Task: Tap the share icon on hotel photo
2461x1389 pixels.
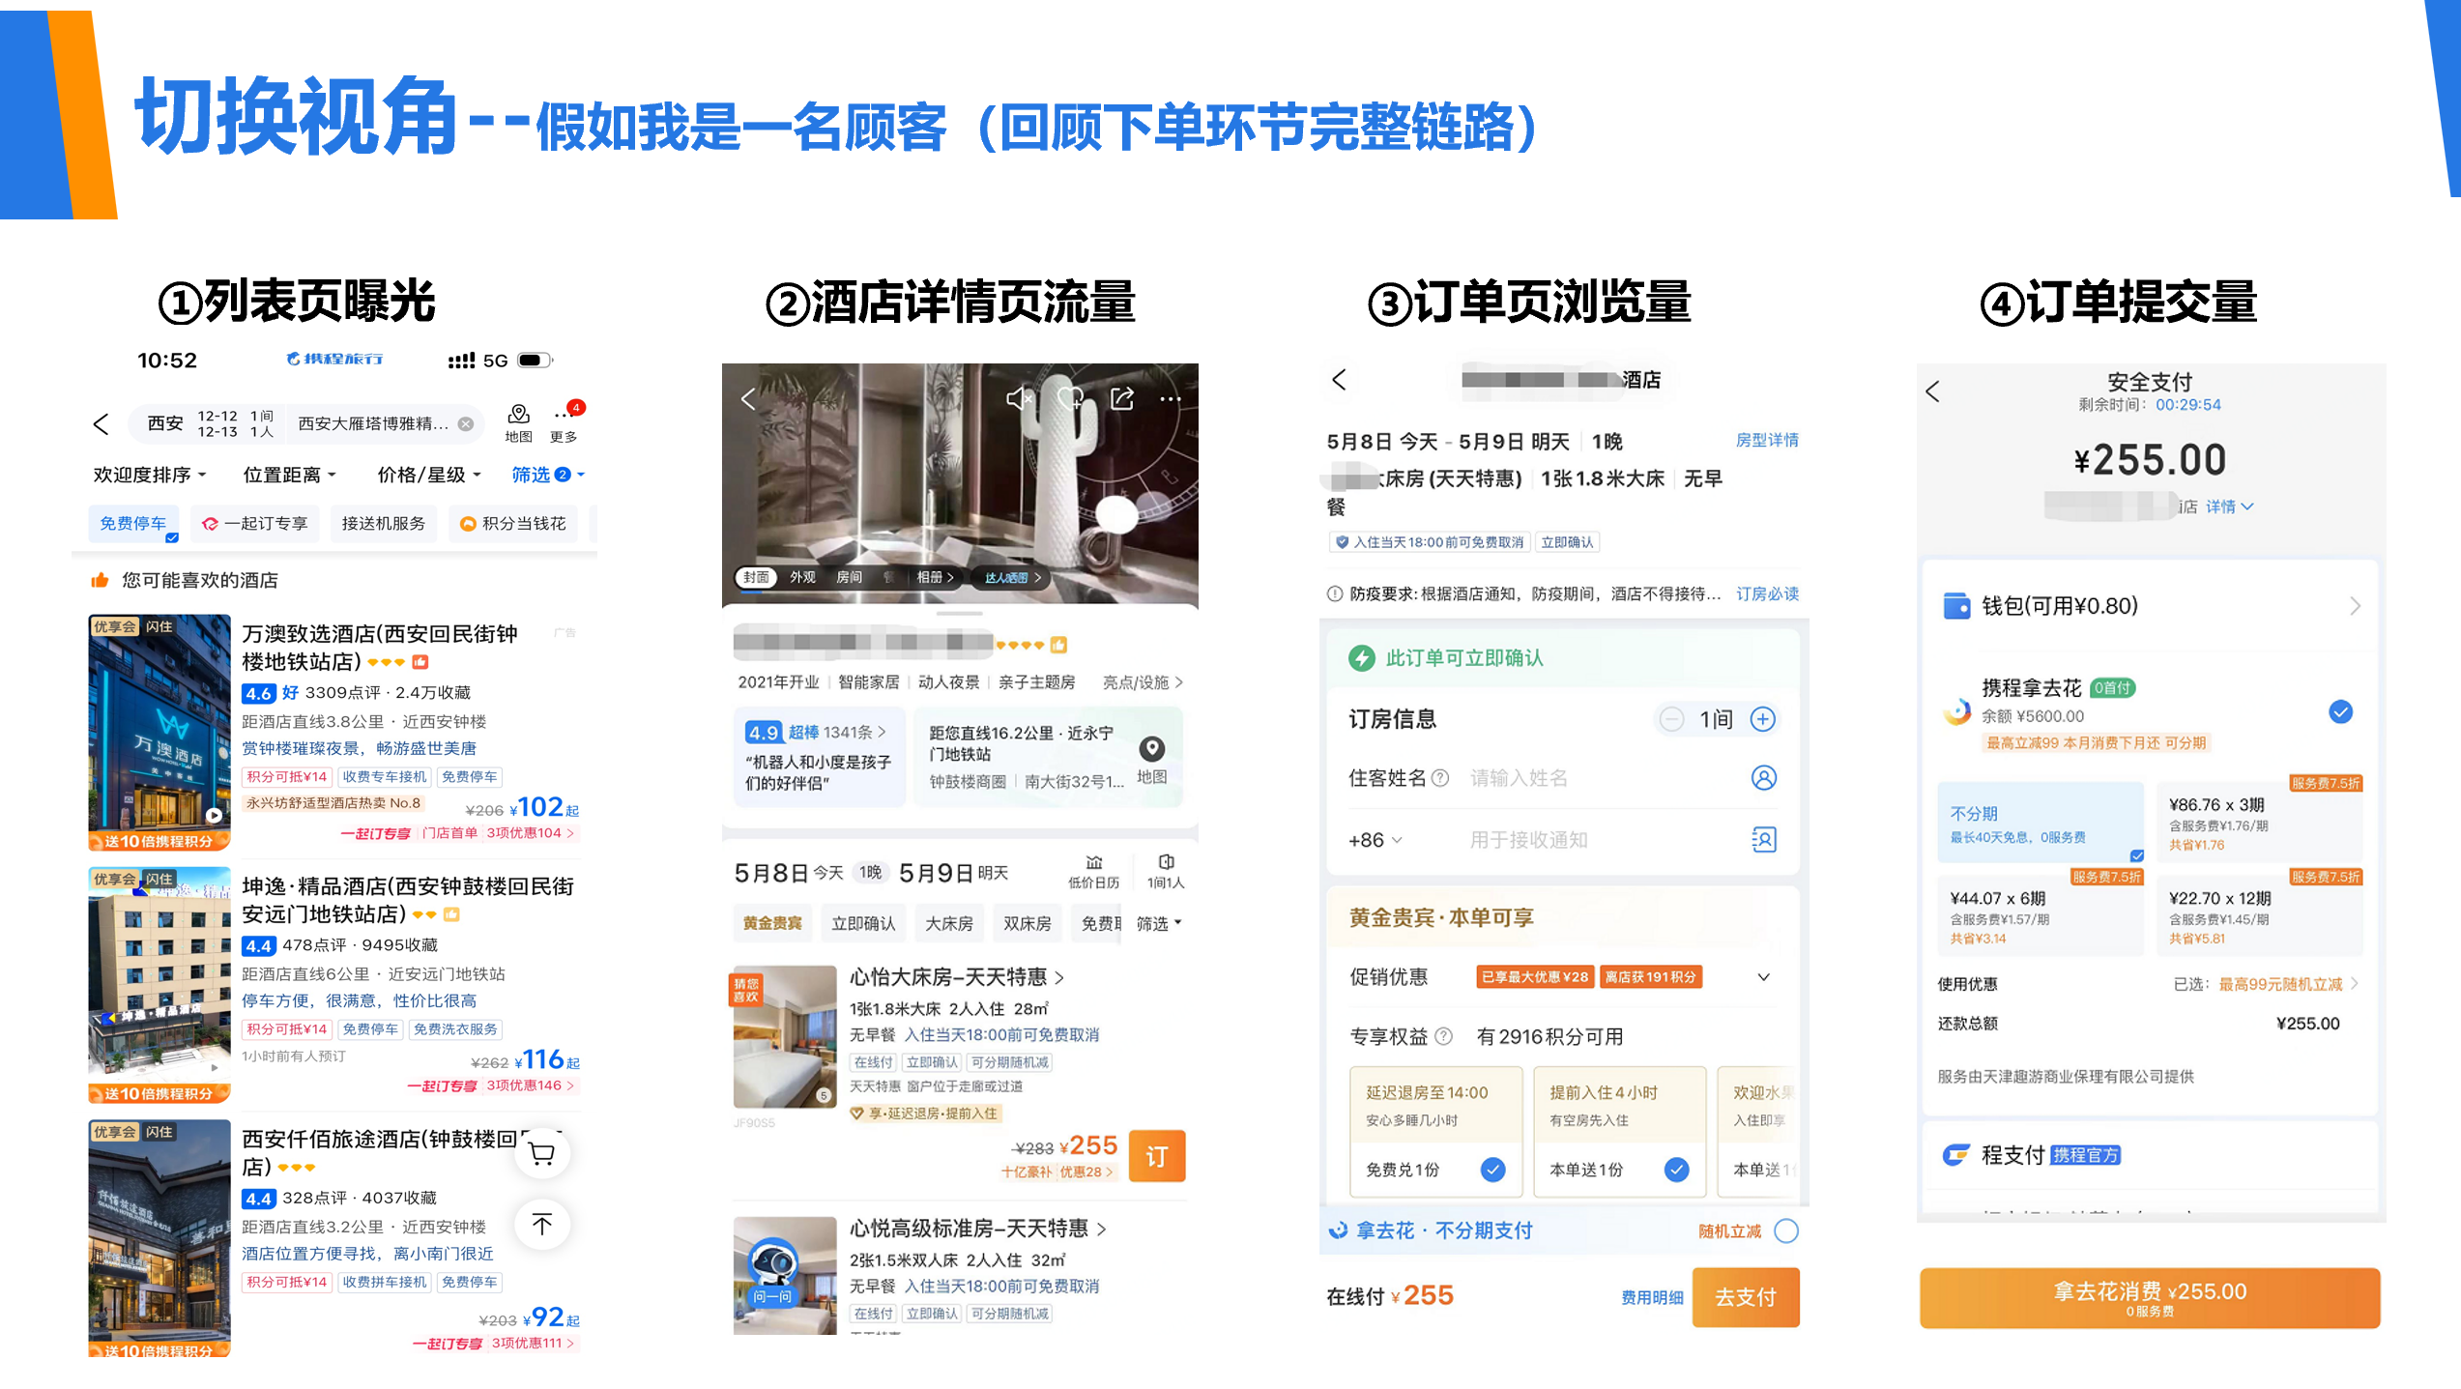Action: [1121, 398]
